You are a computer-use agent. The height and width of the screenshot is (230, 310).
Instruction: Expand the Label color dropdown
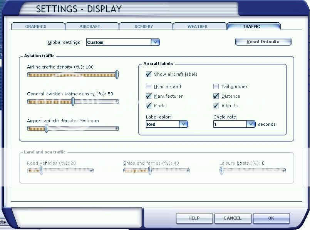[183, 124]
